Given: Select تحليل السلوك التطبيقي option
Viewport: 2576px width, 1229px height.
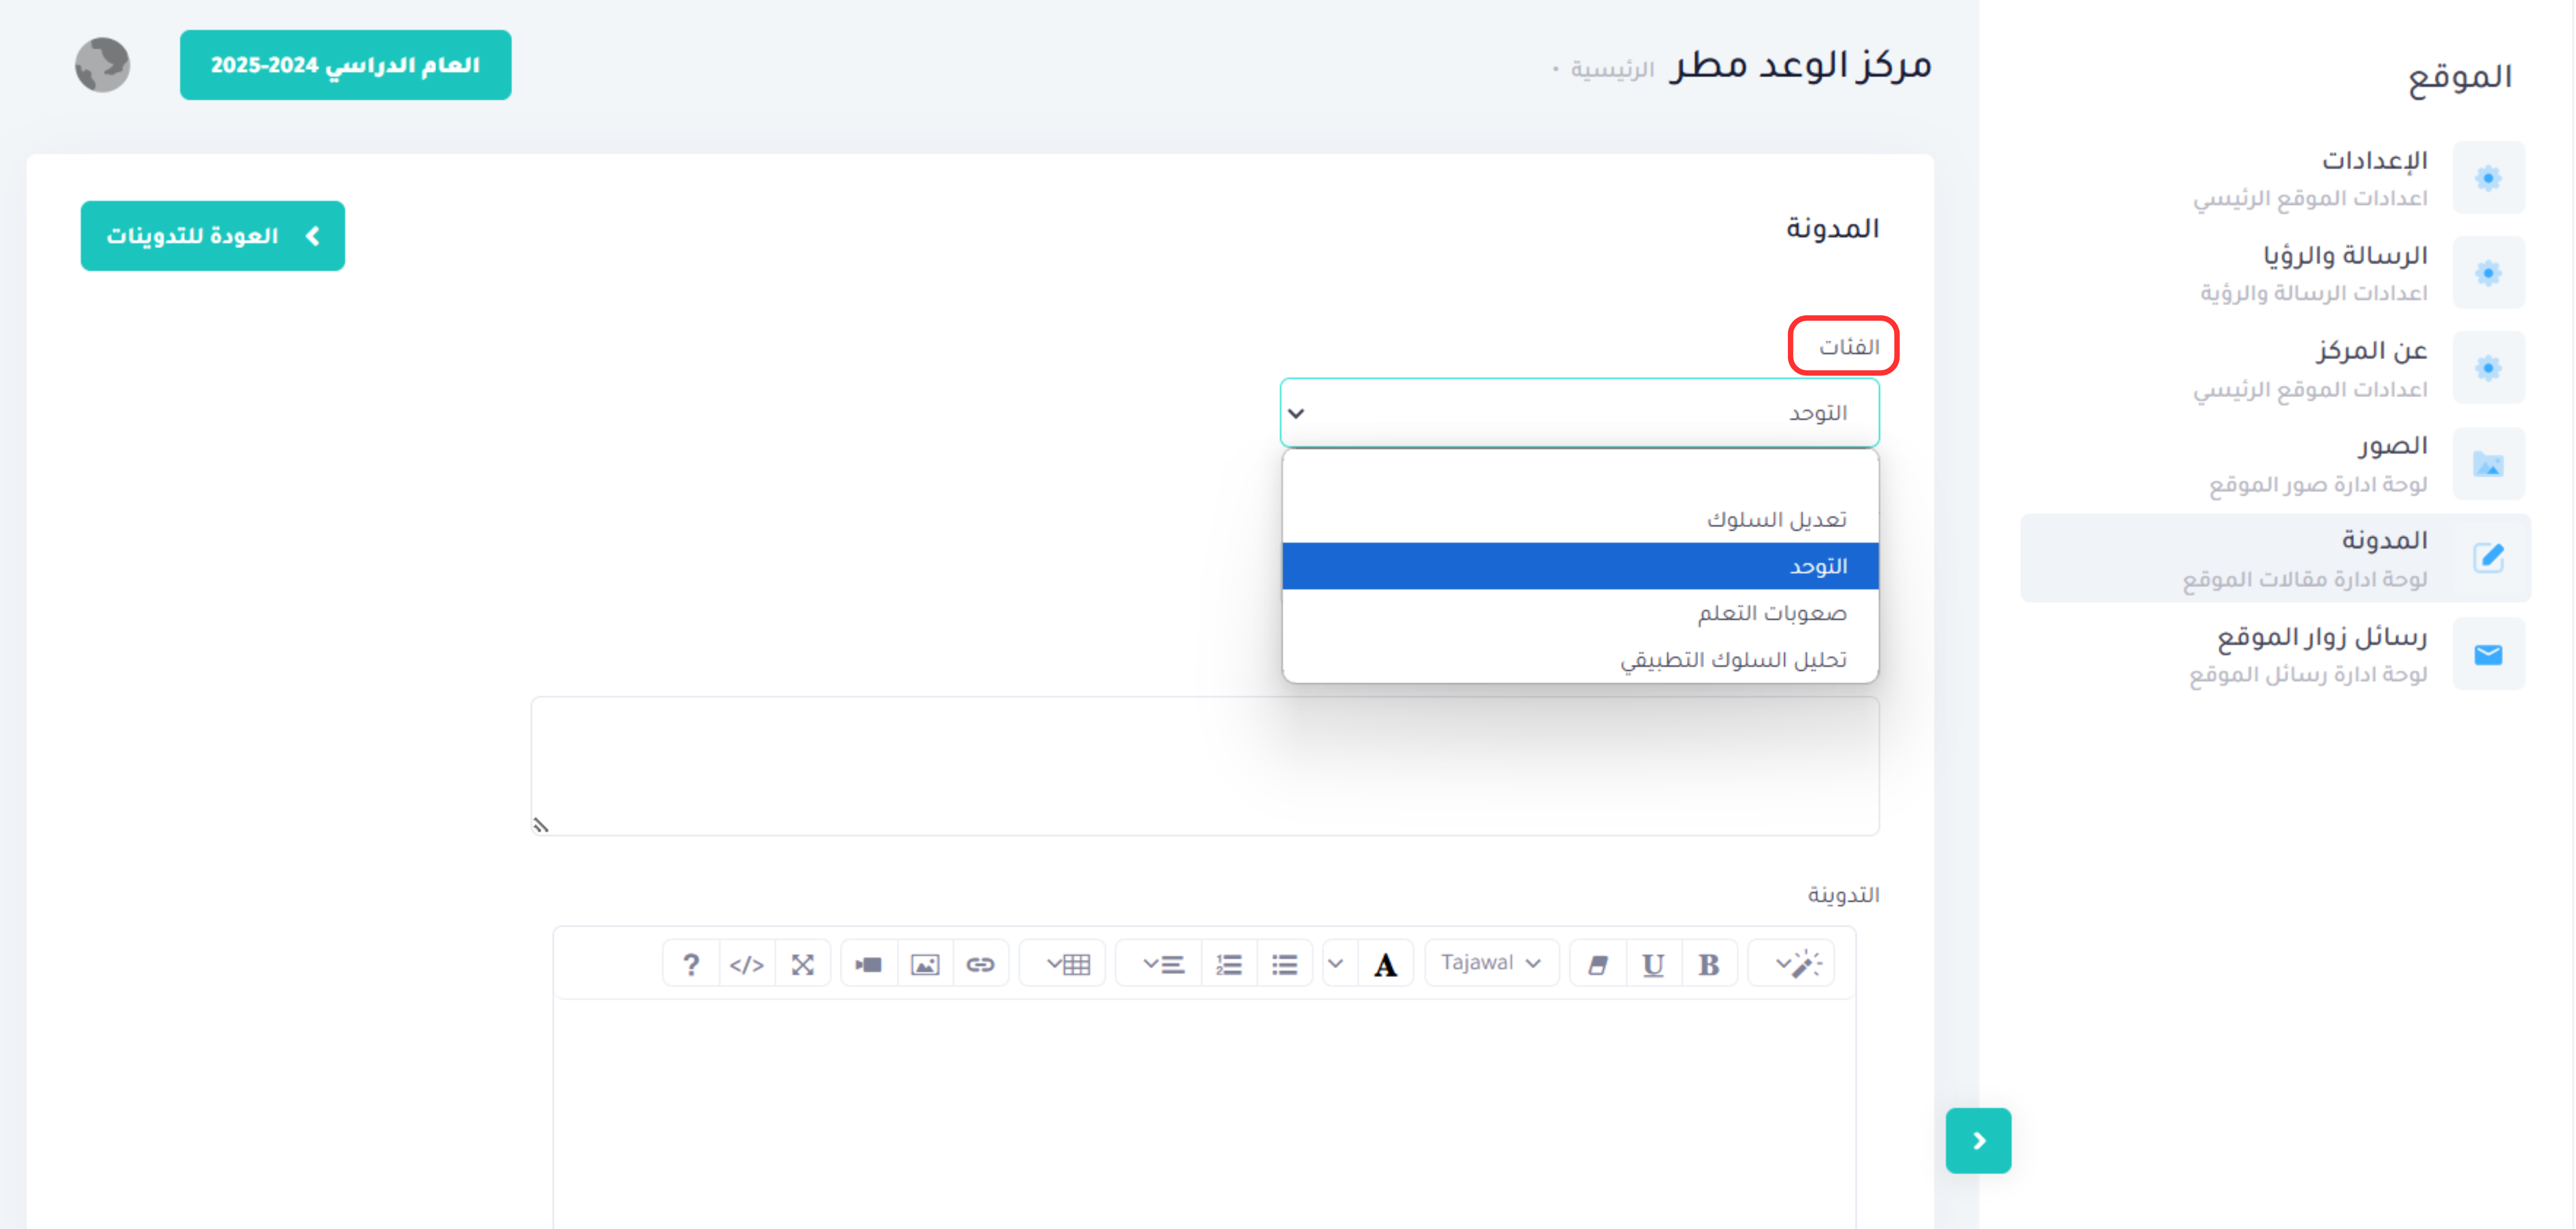Looking at the screenshot, I should click(1580, 659).
